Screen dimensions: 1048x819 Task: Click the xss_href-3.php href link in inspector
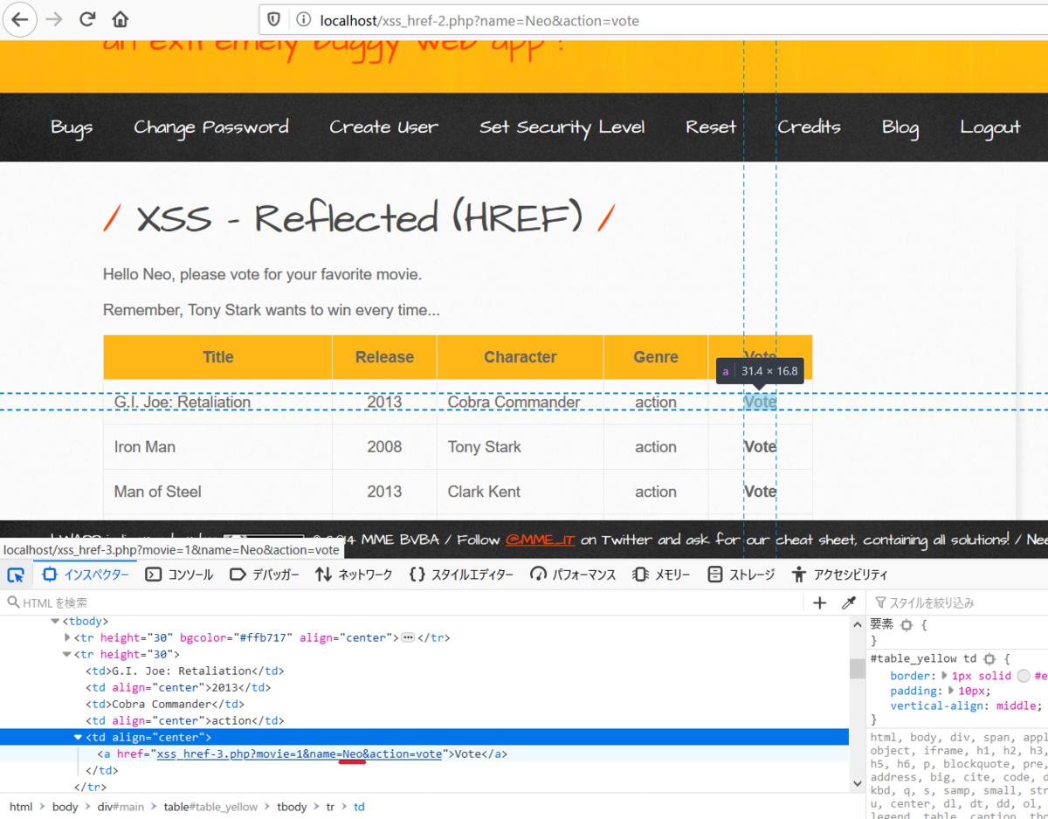pyautogui.click(x=299, y=754)
